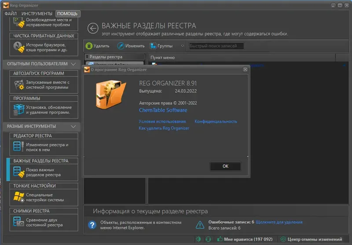Open the ПОМОЩЬ menu
This screenshot has height=245, width=352.
67,14
